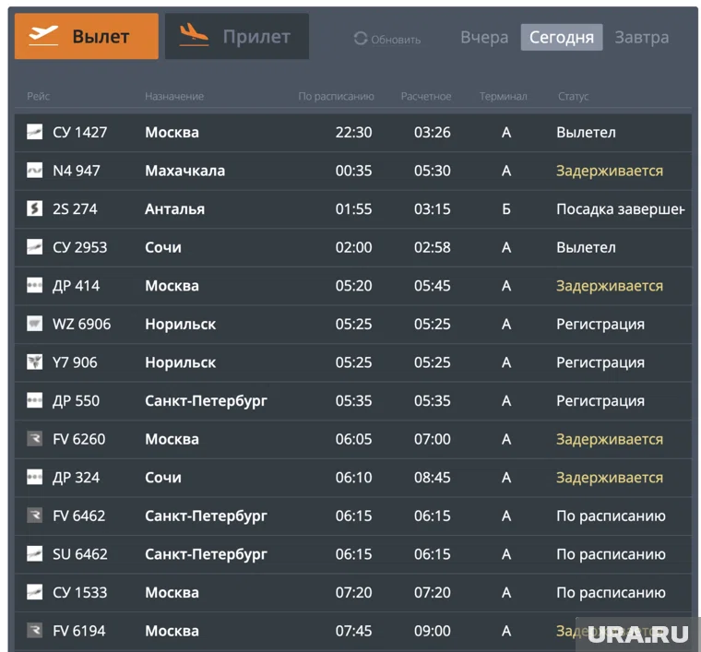Open the ДР 324 Сочи flight row
Screen dimensions: 701x652
click(x=352, y=478)
